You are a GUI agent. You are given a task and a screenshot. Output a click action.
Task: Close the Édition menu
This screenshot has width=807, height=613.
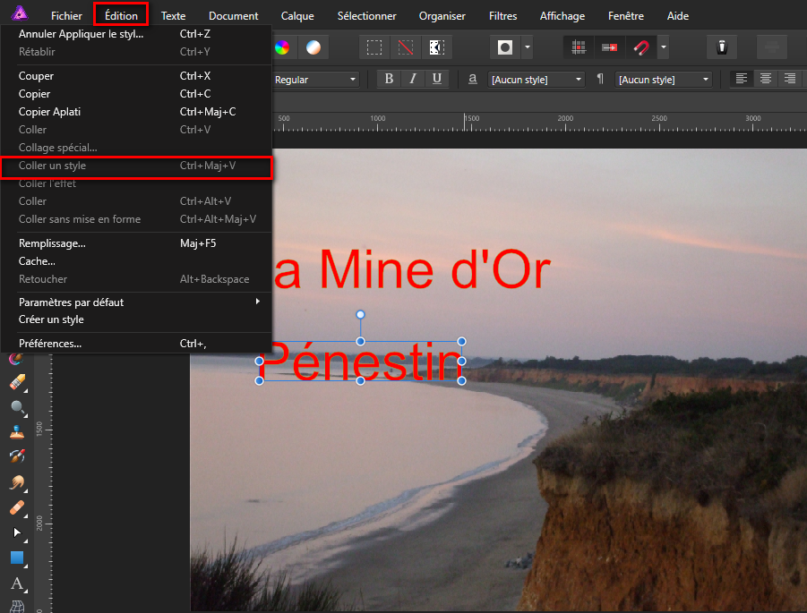tap(122, 16)
